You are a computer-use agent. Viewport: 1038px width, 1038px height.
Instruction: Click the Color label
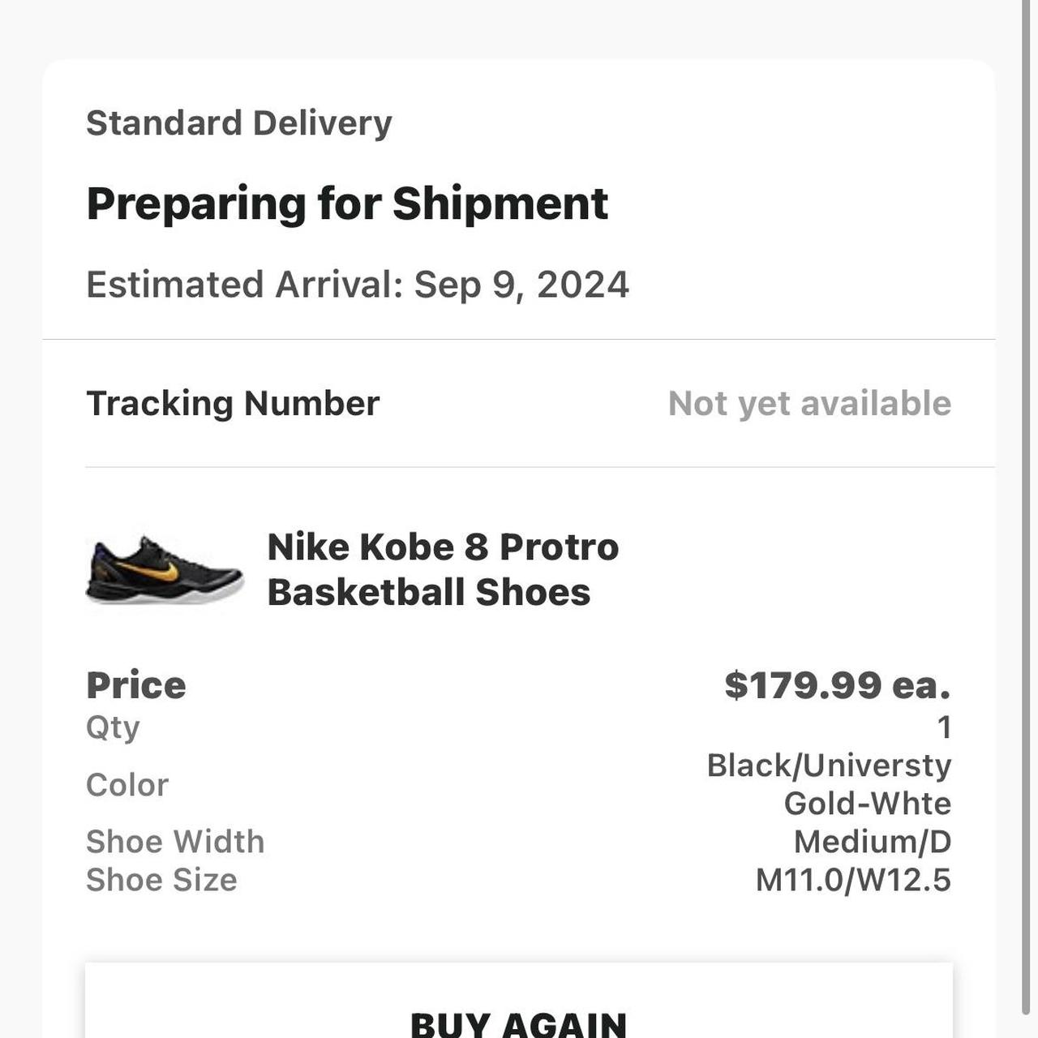(127, 783)
